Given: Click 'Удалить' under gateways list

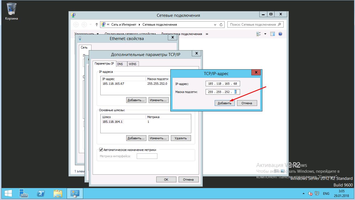Looking at the screenshot, I should [181, 138].
